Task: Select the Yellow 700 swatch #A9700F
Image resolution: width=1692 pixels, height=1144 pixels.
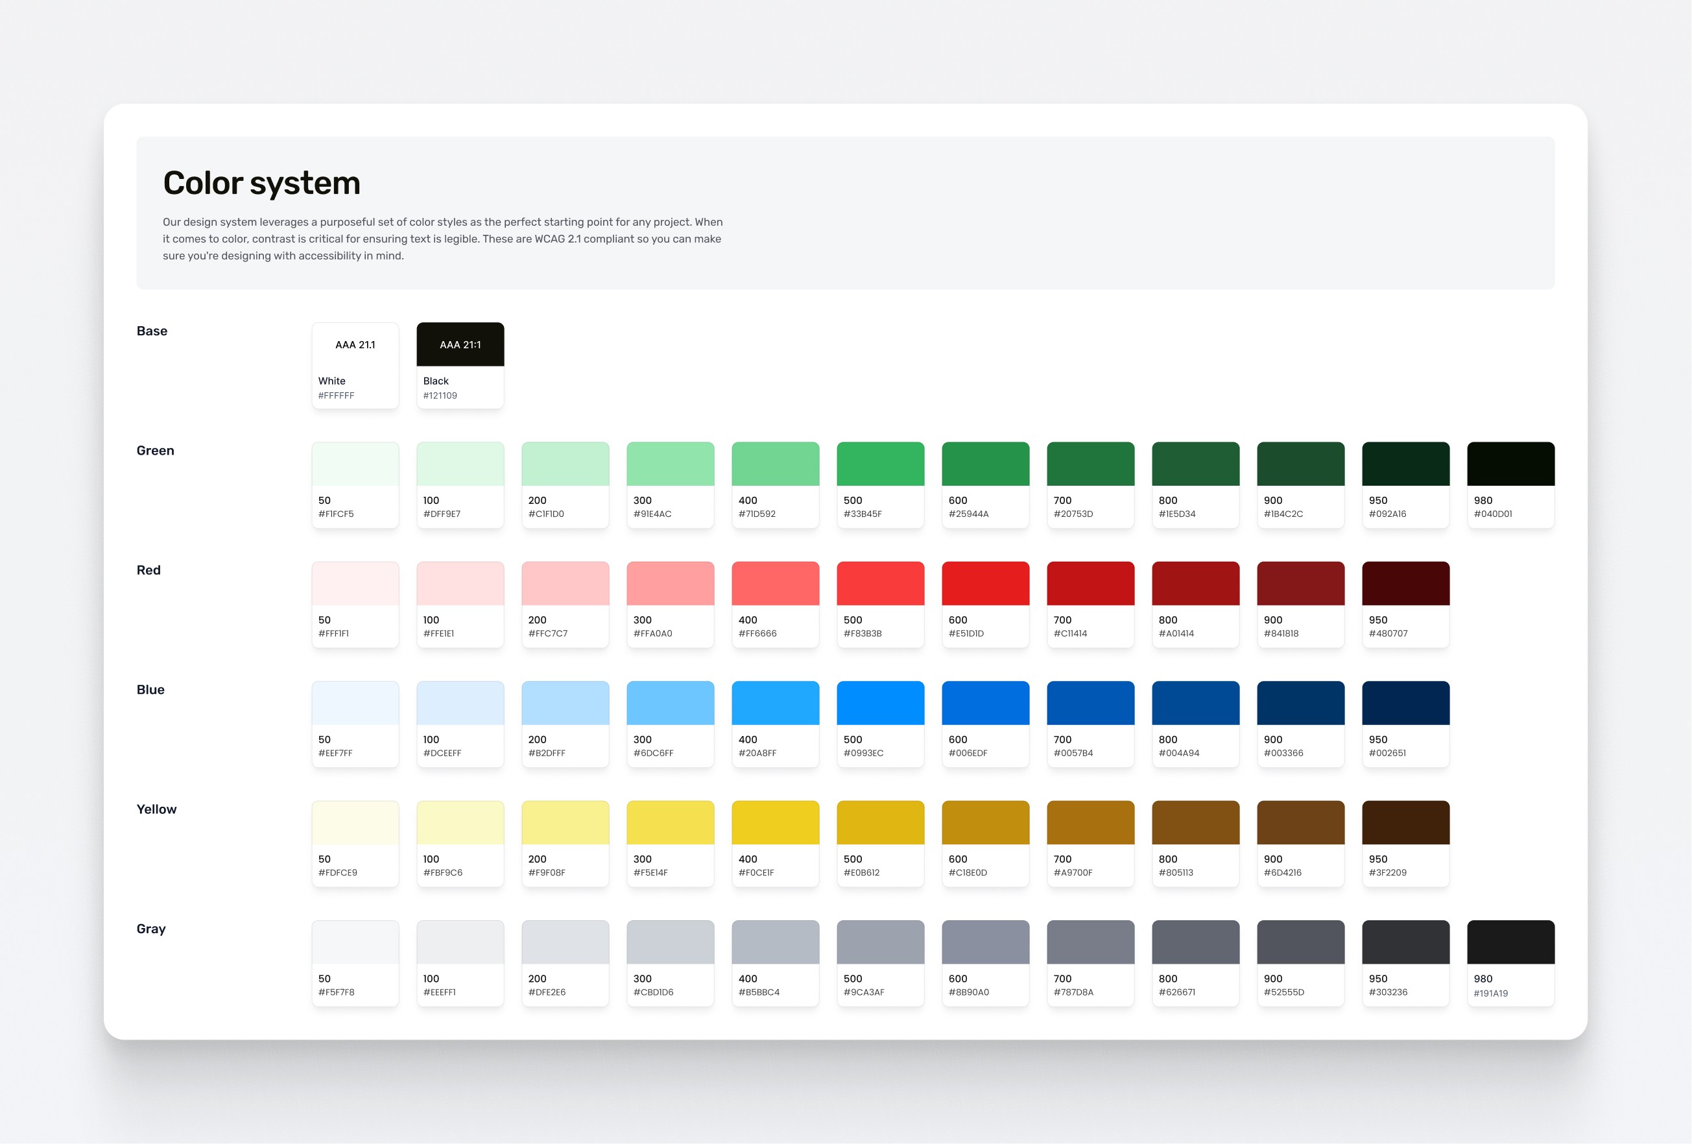Action: pos(1090,823)
